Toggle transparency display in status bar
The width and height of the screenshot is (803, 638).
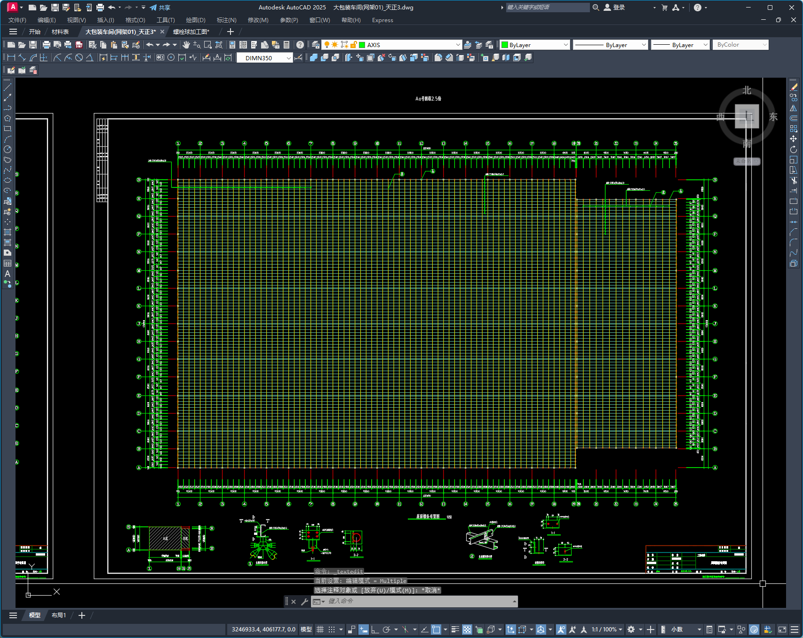click(467, 630)
